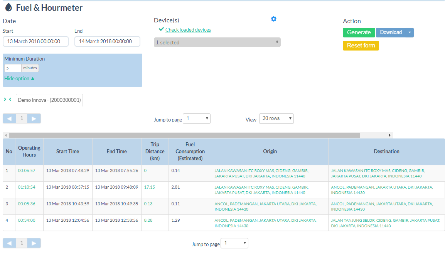Go to next page using top right arrow
This screenshot has width=445, height=253.
coord(34,118)
